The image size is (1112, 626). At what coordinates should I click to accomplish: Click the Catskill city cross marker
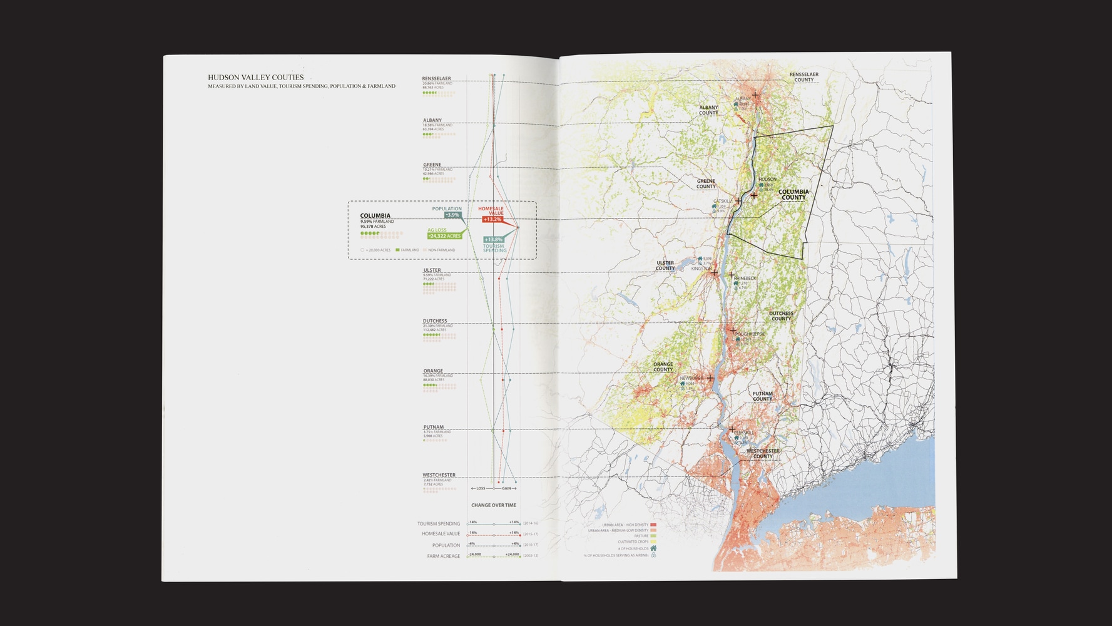[x=738, y=201]
